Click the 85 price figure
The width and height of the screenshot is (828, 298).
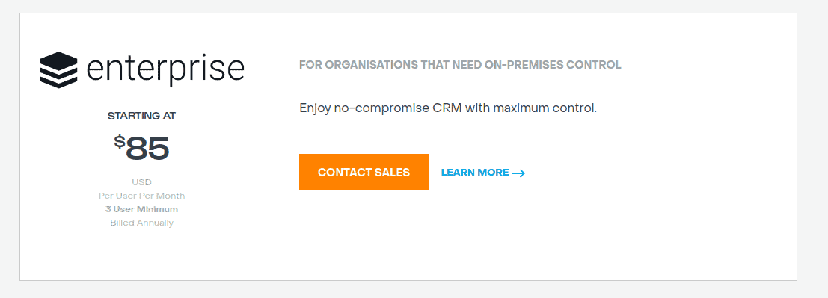[147, 149]
